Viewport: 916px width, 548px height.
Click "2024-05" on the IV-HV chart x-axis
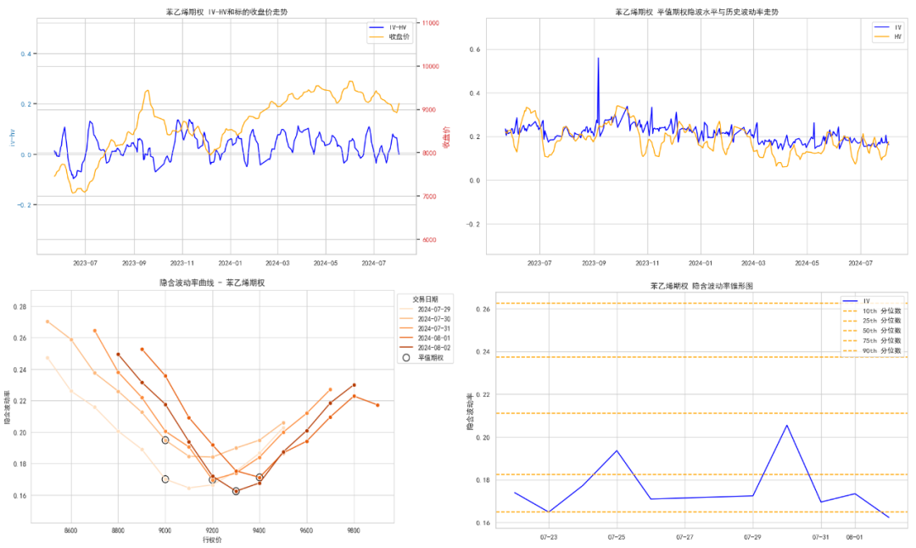pyautogui.click(x=326, y=264)
